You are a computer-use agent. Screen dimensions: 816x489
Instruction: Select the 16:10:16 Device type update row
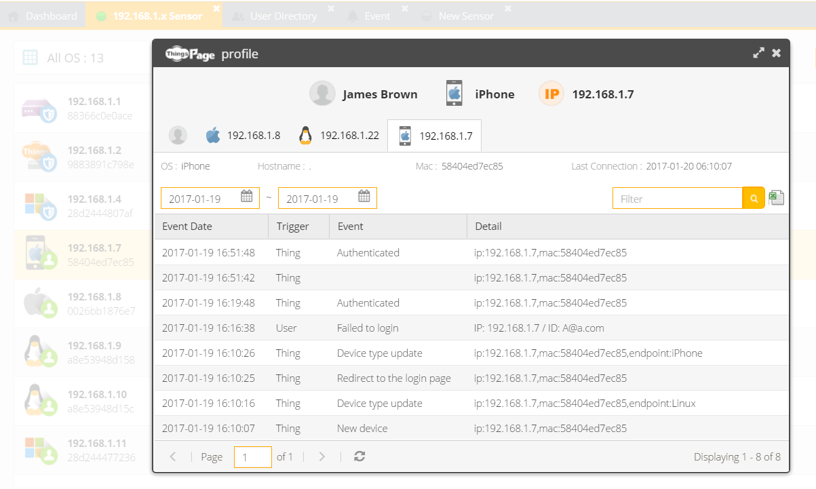click(x=471, y=403)
